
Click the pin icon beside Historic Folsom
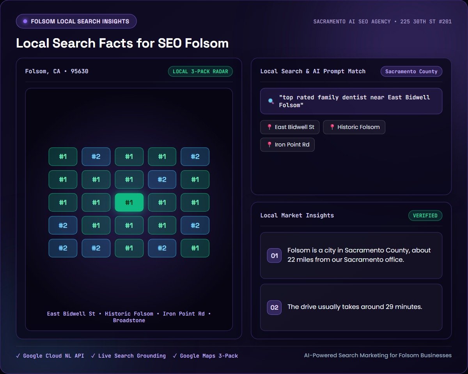click(332, 127)
